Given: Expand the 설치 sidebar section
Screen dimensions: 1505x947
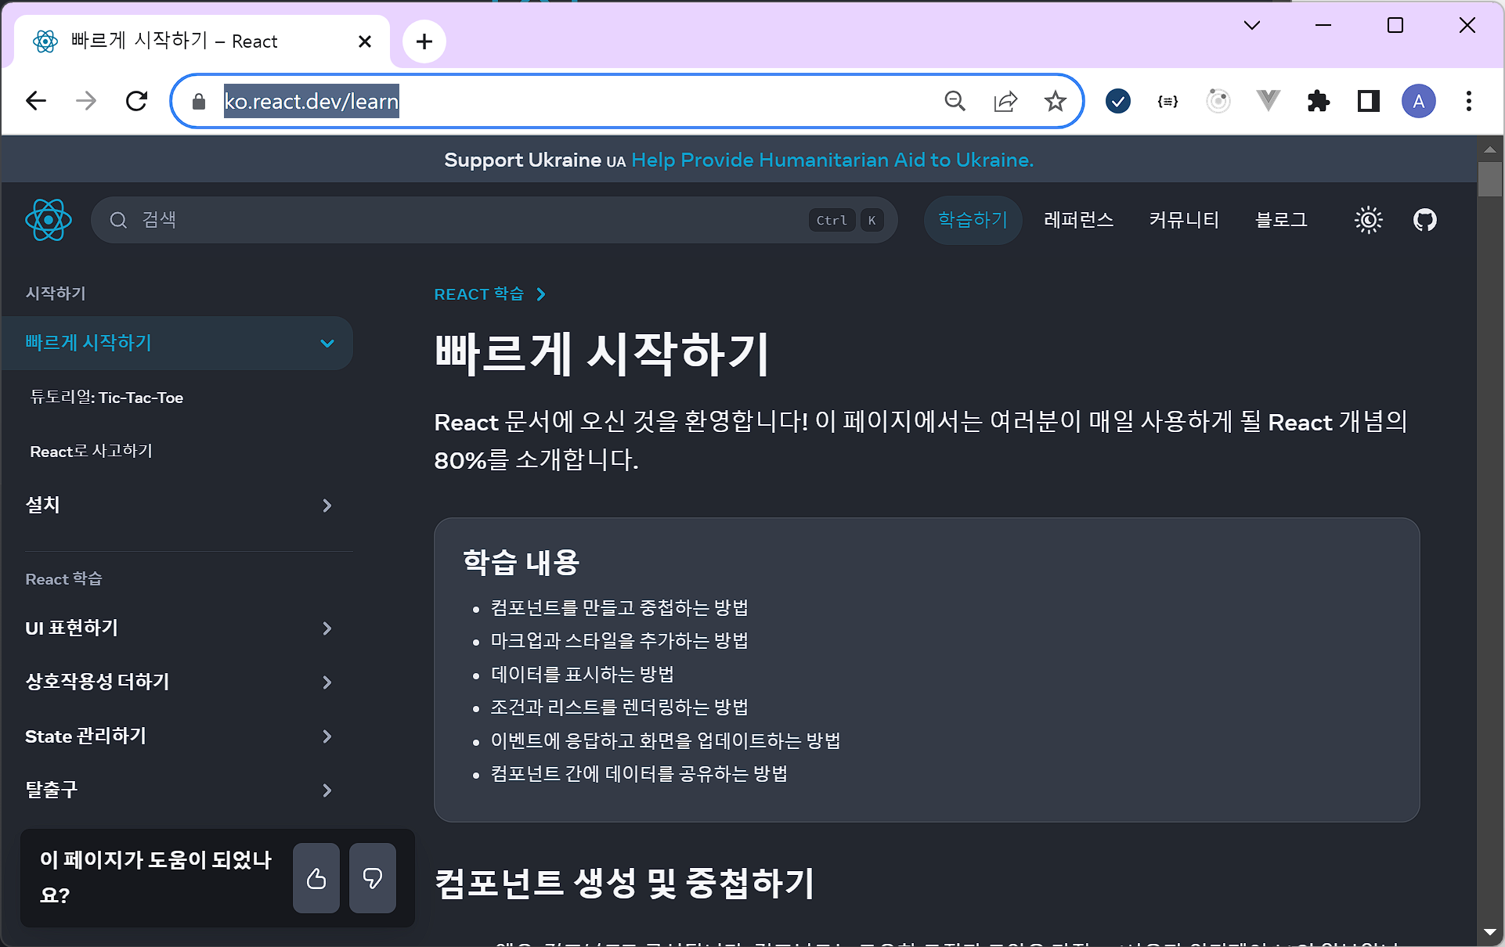Looking at the screenshot, I should coord(327,506).
